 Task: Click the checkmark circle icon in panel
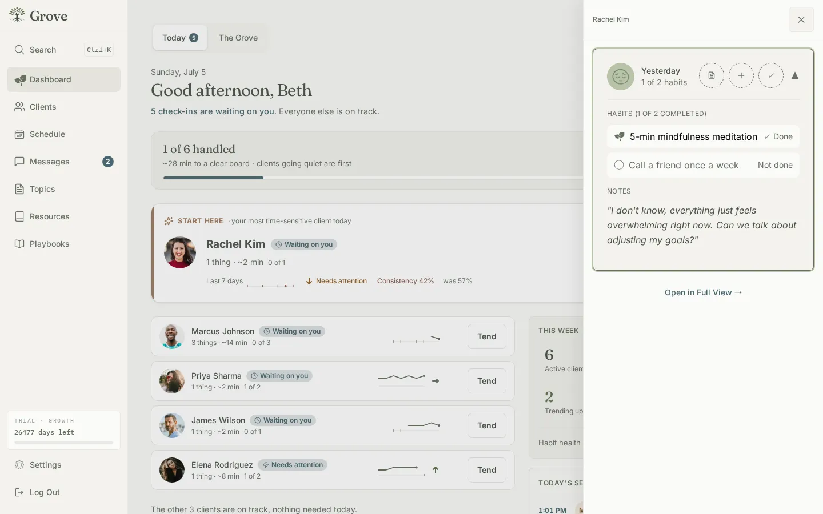pyautogui.click(x=771, y=75)
